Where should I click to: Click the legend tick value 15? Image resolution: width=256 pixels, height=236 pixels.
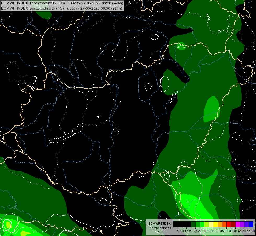(x=186, y=231)
